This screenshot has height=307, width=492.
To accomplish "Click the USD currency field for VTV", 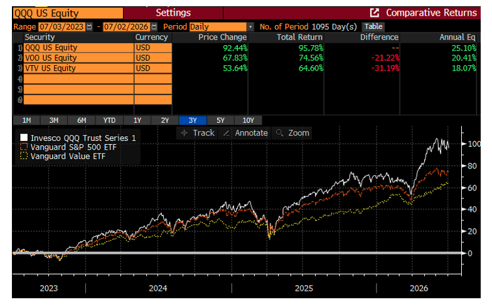I will click(153, 68).
